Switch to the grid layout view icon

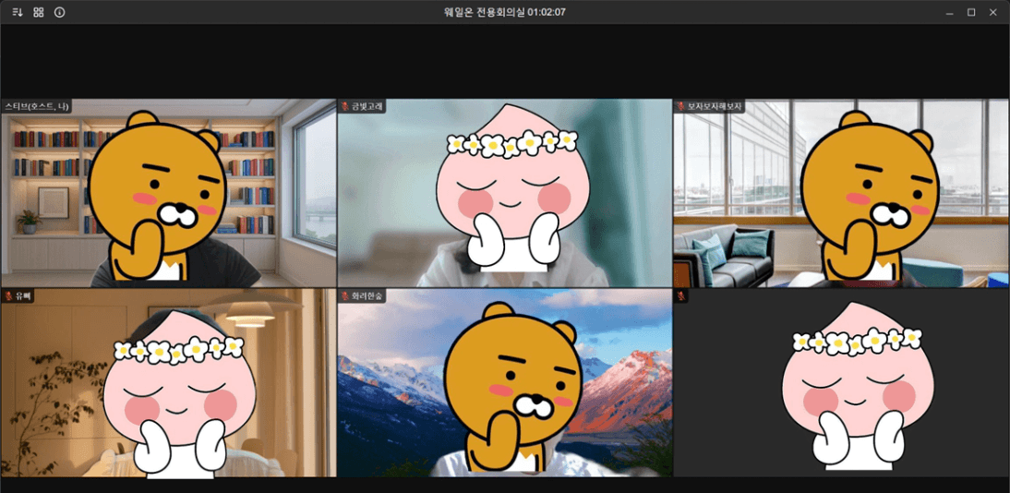pyautogui.click(x=39, y=12)
